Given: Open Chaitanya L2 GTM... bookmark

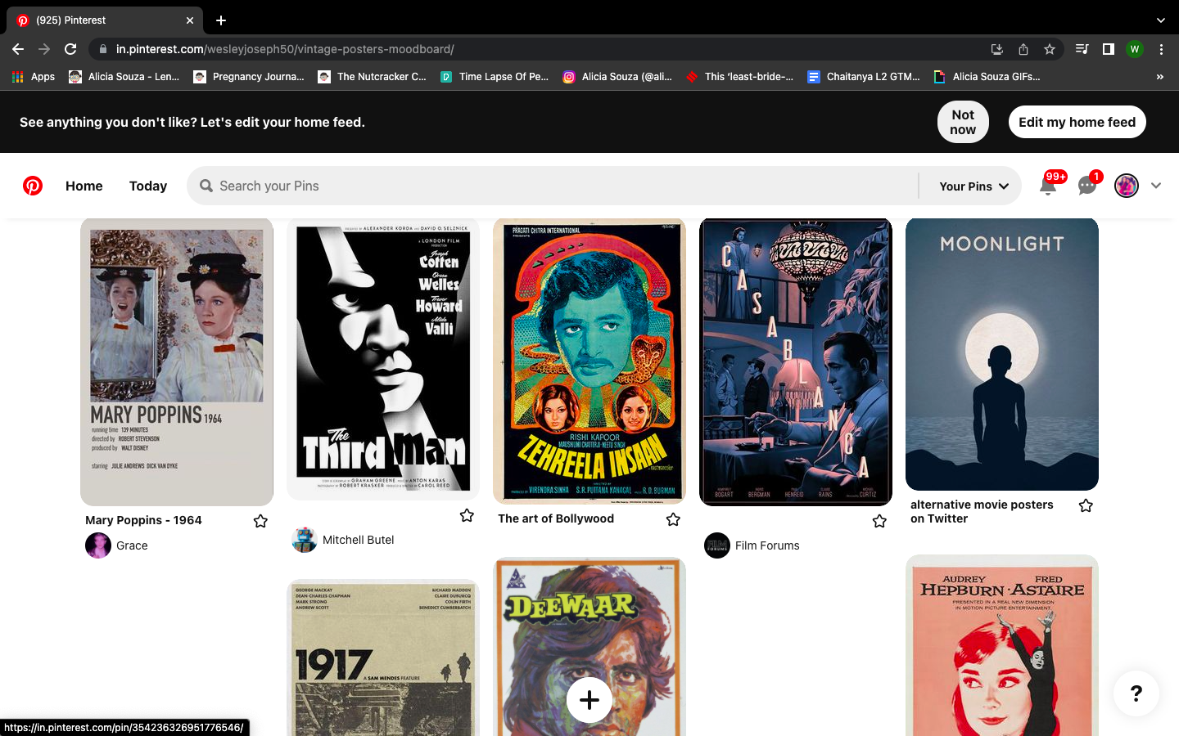Looking at the screenshot, I should [864, 77].
